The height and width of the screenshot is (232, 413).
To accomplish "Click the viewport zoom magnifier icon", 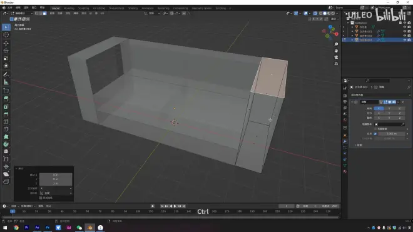I will click(x=336, y=44).
